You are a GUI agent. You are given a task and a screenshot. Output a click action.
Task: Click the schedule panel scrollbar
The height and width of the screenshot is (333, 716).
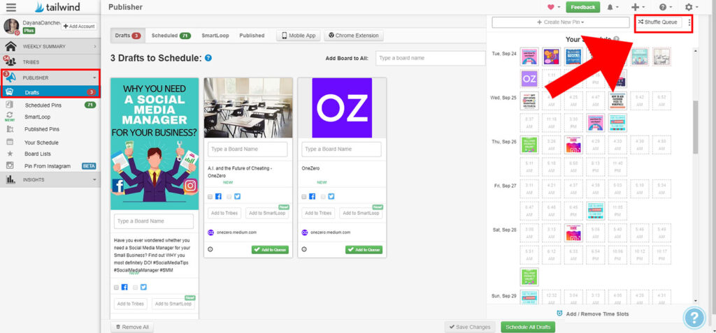pos(695,127)
